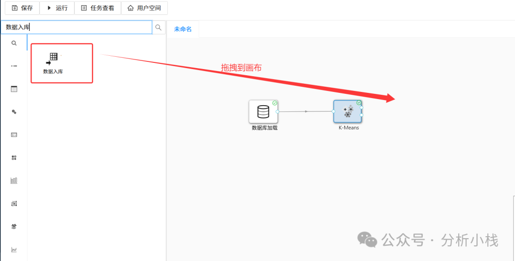Image resolution: width=515 pixels, height=261 pixels.
Task: Open the line chart category in sidebar
Action: 14,250
